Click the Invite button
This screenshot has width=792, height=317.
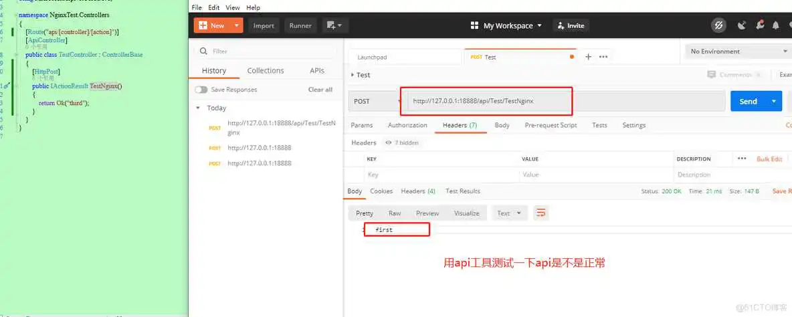(571, 25)
